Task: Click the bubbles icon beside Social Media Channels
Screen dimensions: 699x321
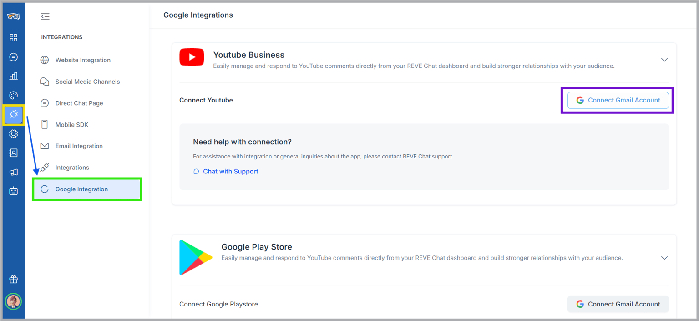Action: (x=45, y=82)
